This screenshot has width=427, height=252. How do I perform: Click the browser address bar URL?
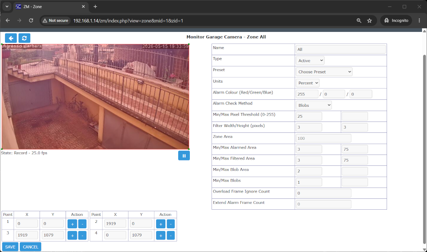128,21
